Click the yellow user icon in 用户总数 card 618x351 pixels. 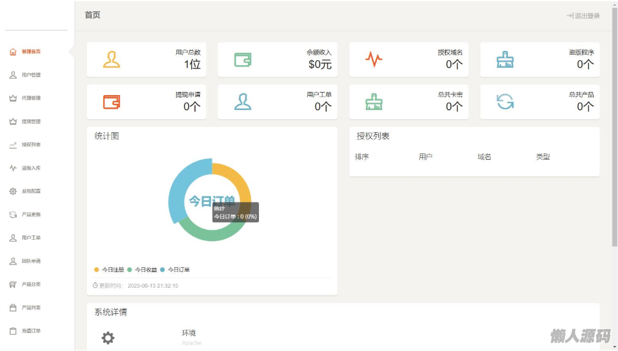pos(111,60)
